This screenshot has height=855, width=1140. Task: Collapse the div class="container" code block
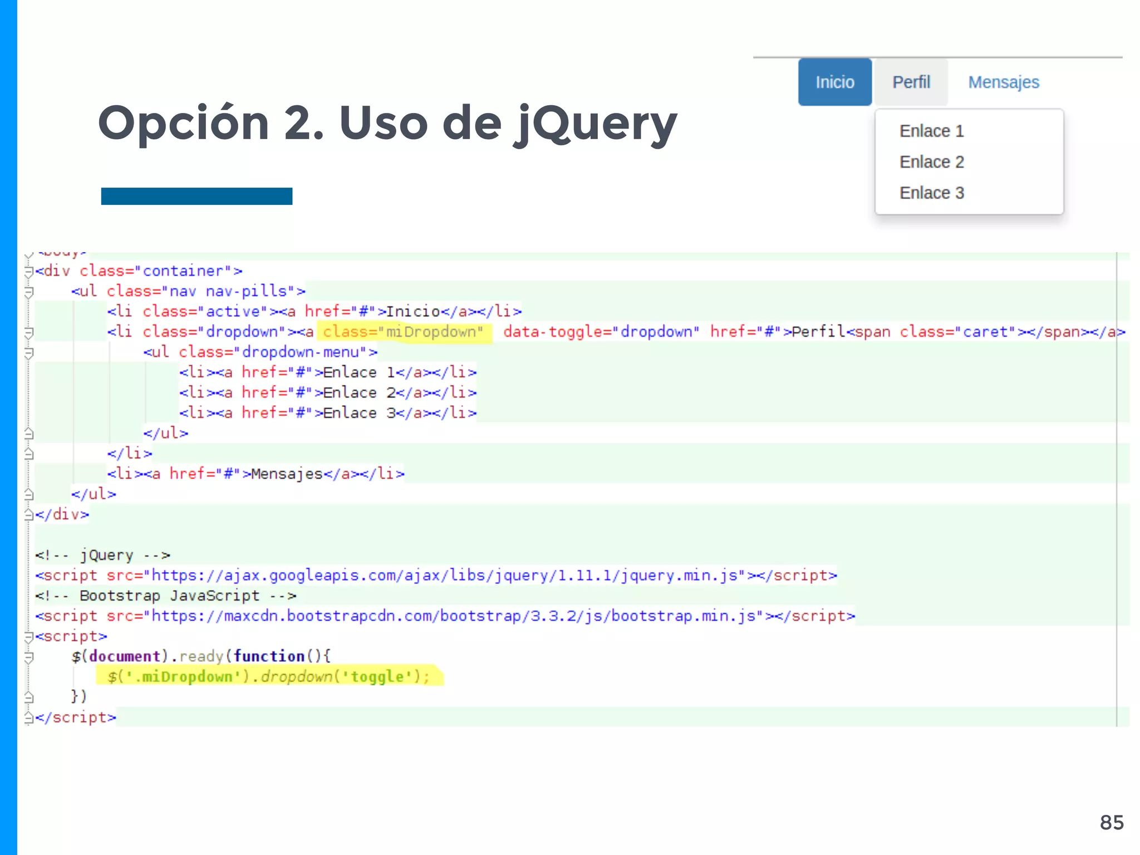tap(29, 271)
